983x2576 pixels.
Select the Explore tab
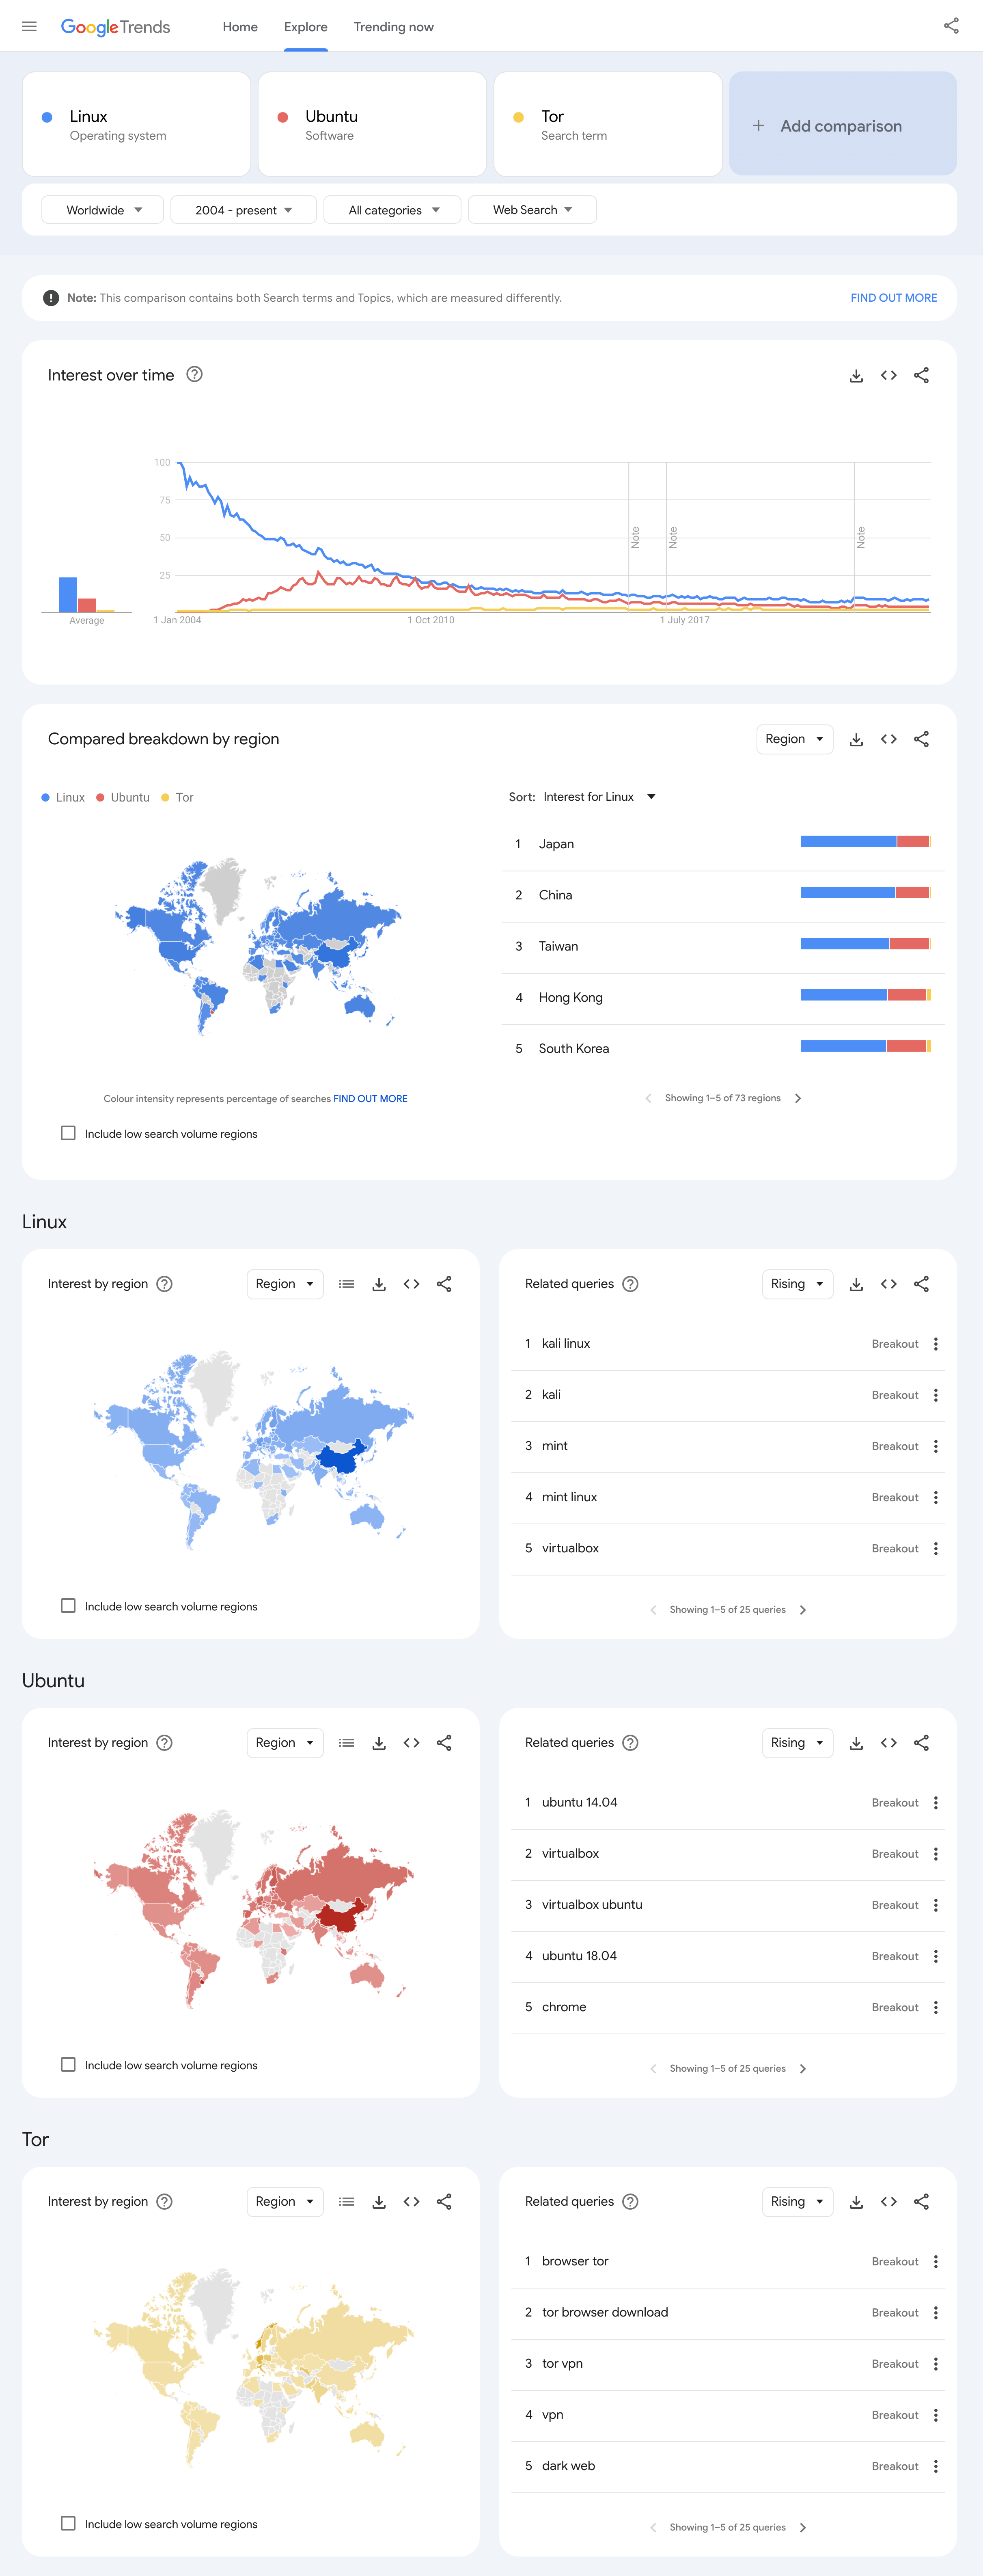click(x=306, y=27)
